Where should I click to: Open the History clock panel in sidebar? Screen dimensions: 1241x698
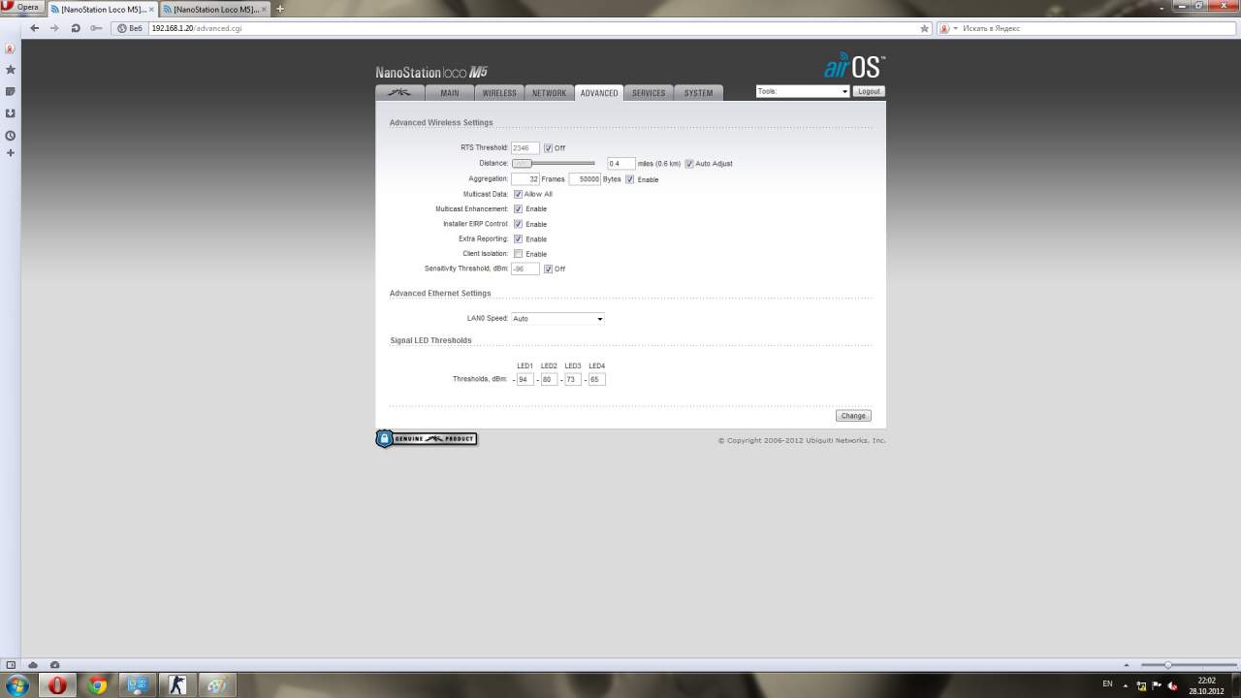tap(11, 136)
